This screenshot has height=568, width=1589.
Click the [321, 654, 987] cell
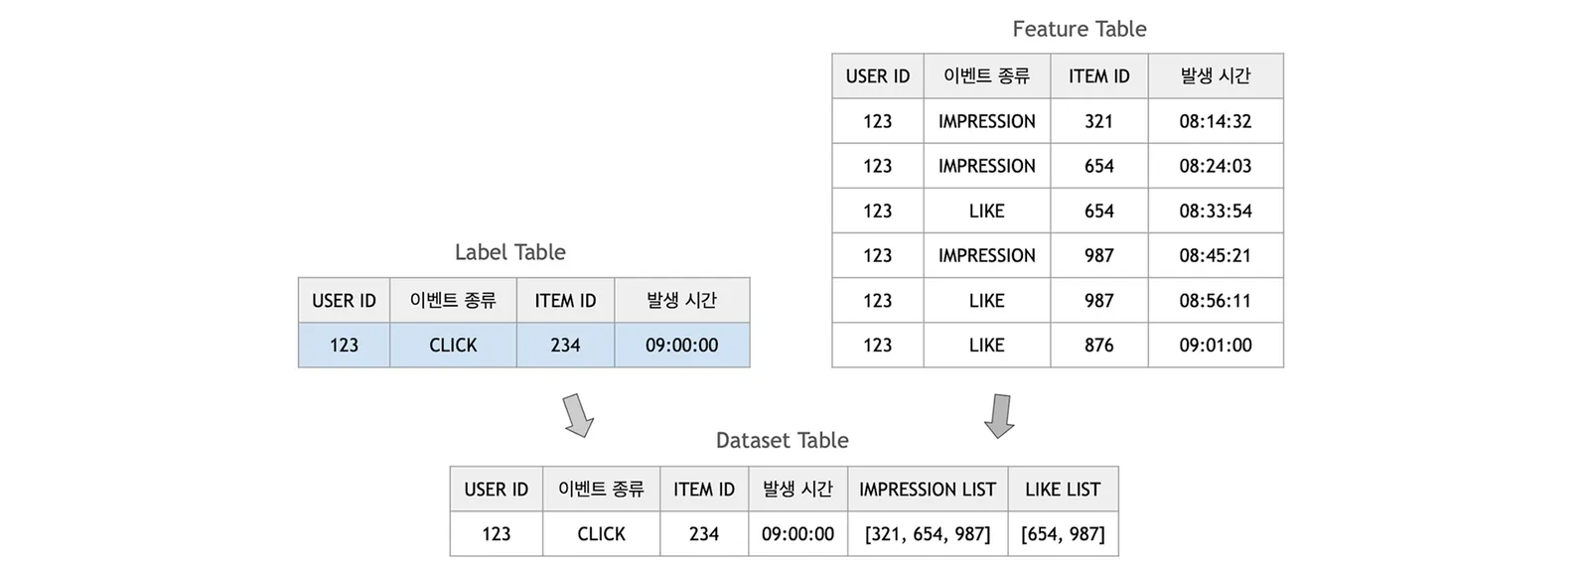[x=928, y=534]
